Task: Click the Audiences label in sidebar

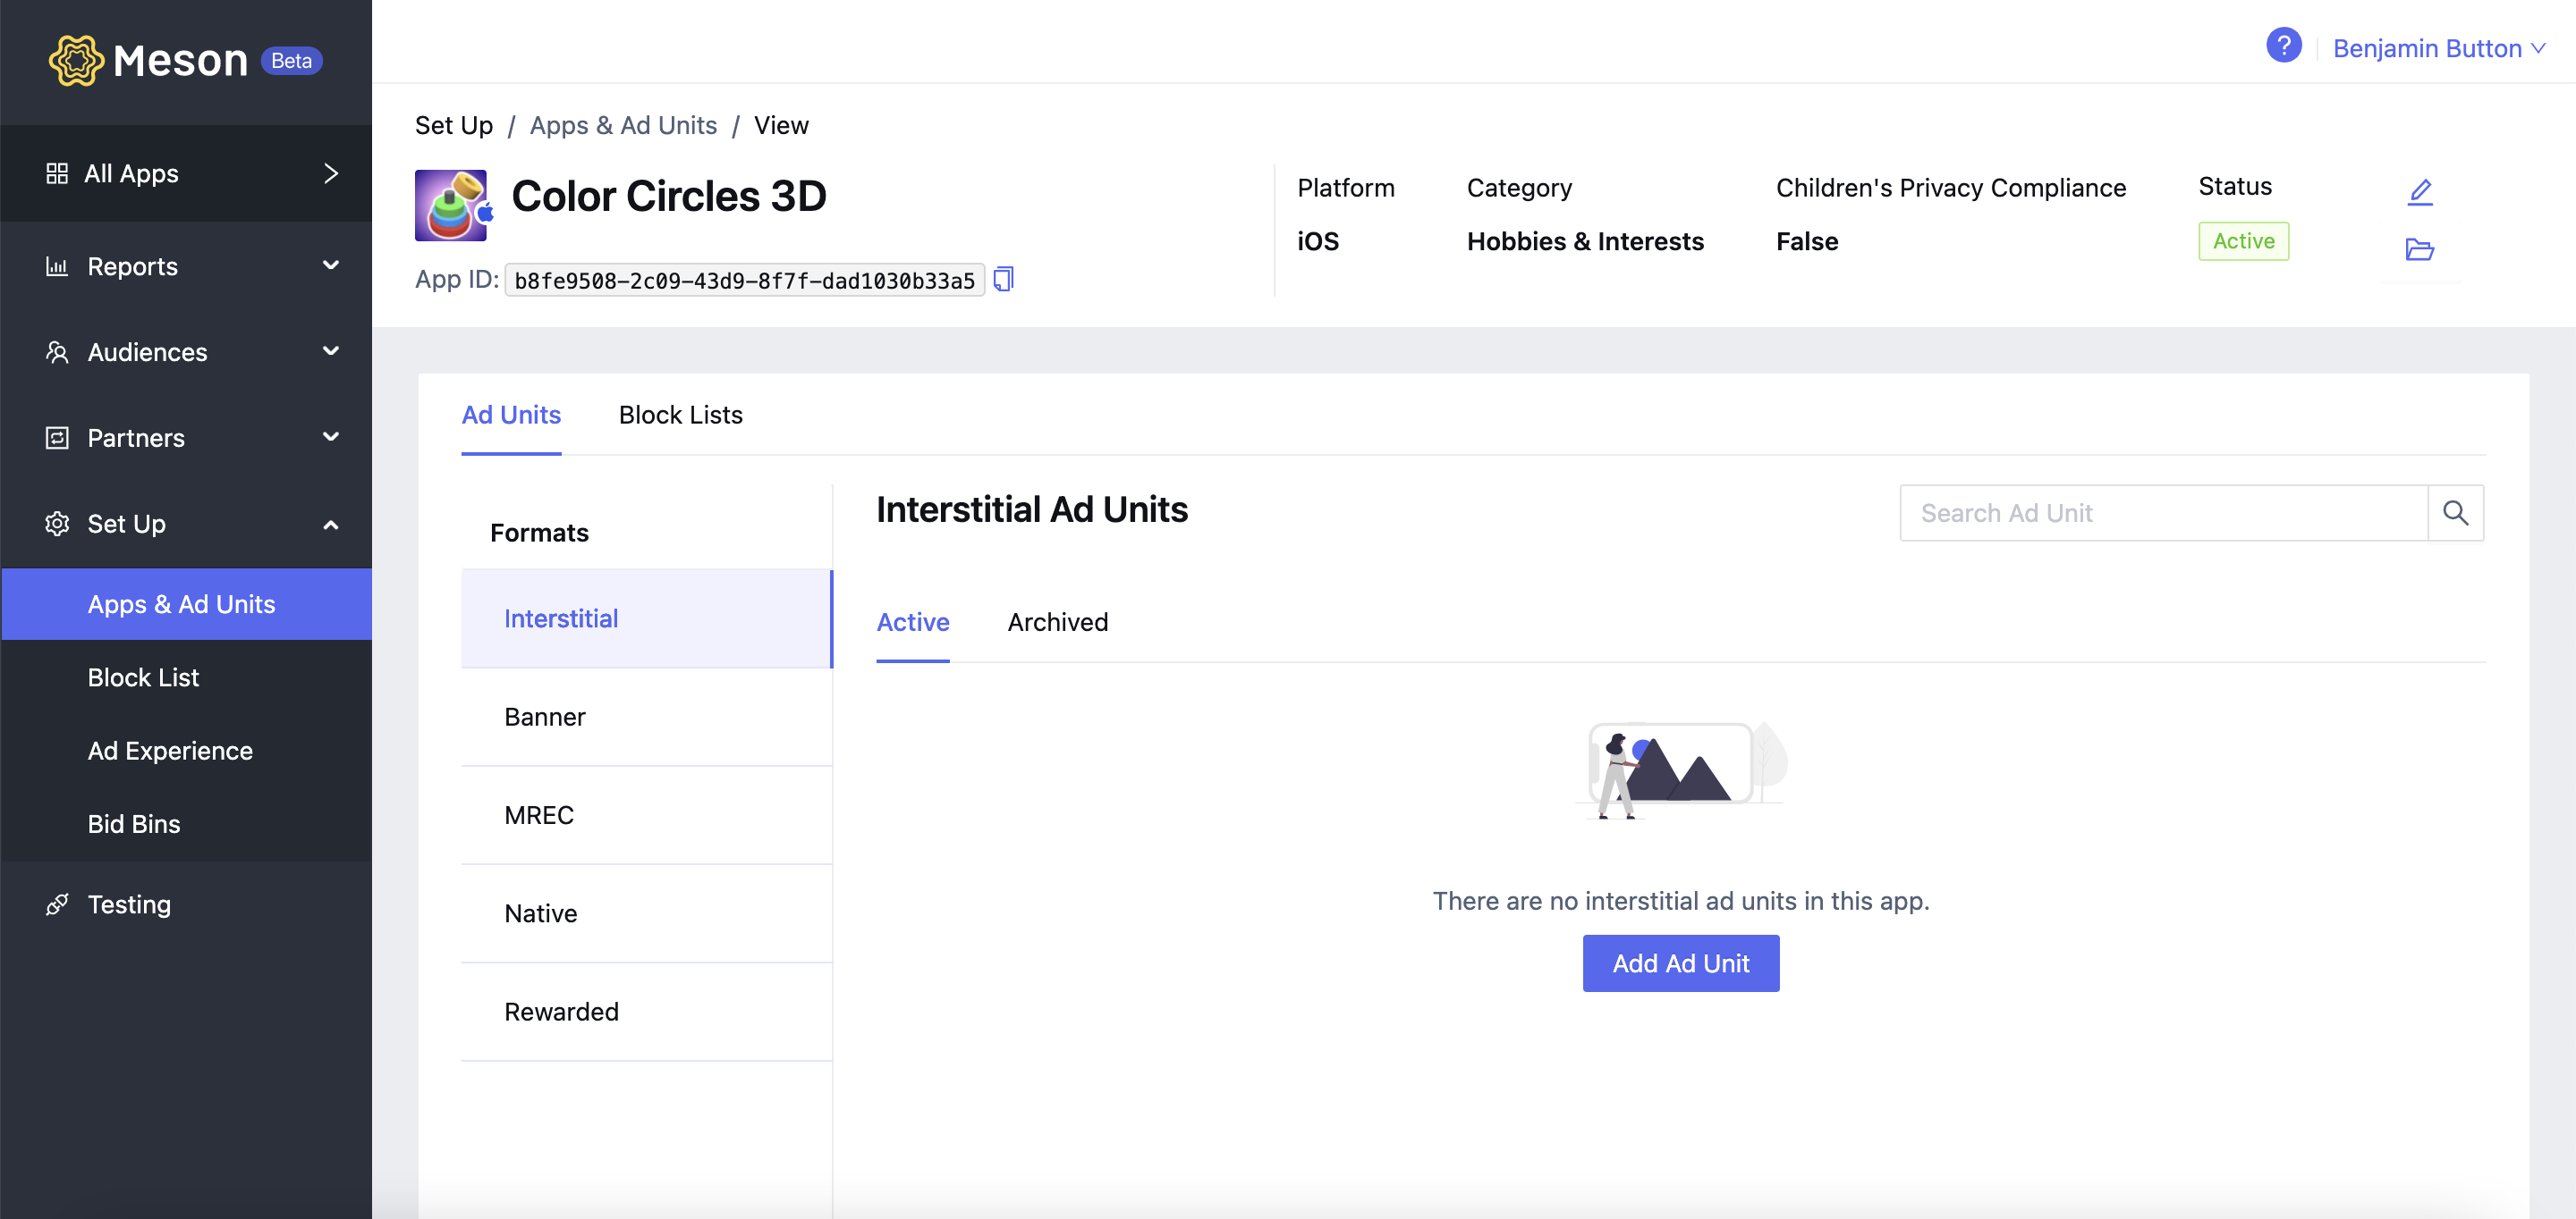Action: 147,352
